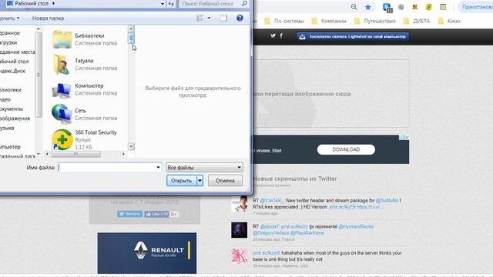This screenshot has height=277, width=493.
Task: Open the Кино bookmarks folder
Action: click(449, 21)
